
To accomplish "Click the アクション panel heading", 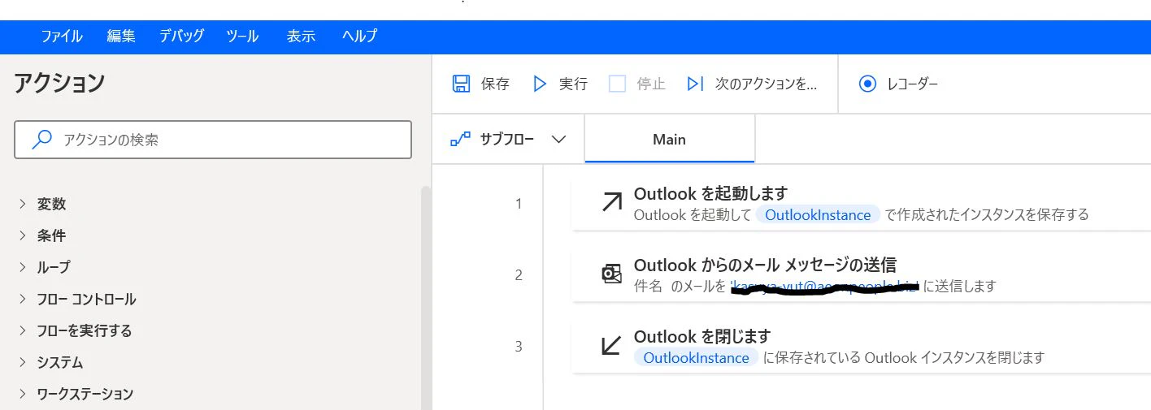I will pyautogui.click(x=60, y=83).
